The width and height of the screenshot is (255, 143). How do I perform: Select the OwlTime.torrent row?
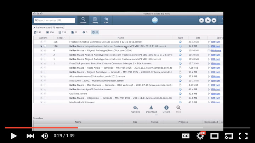click(128, 93)
